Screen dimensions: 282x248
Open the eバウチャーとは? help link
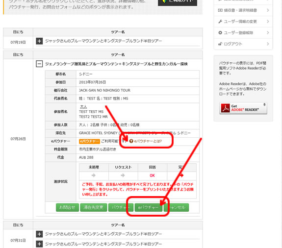148,141
